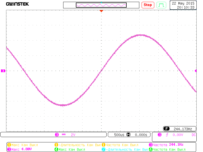This screenshot has height=152, width=203.
Task: Select the waveform memory overview bar
Action: (x=101, y=5)
